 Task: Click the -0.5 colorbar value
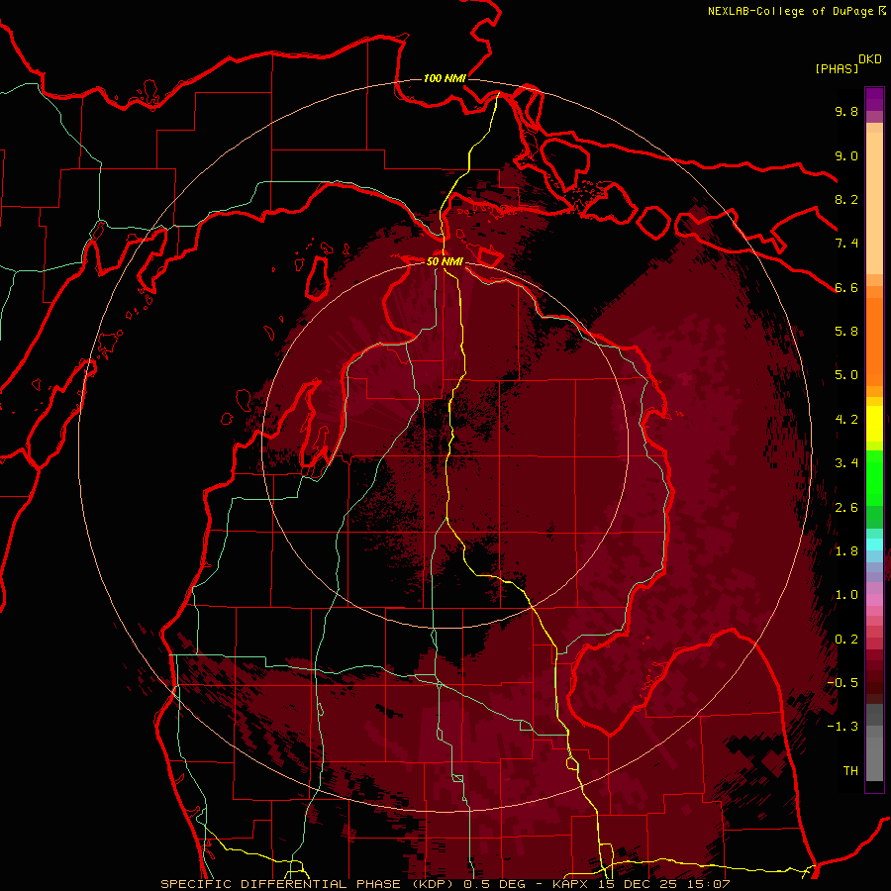842,683
